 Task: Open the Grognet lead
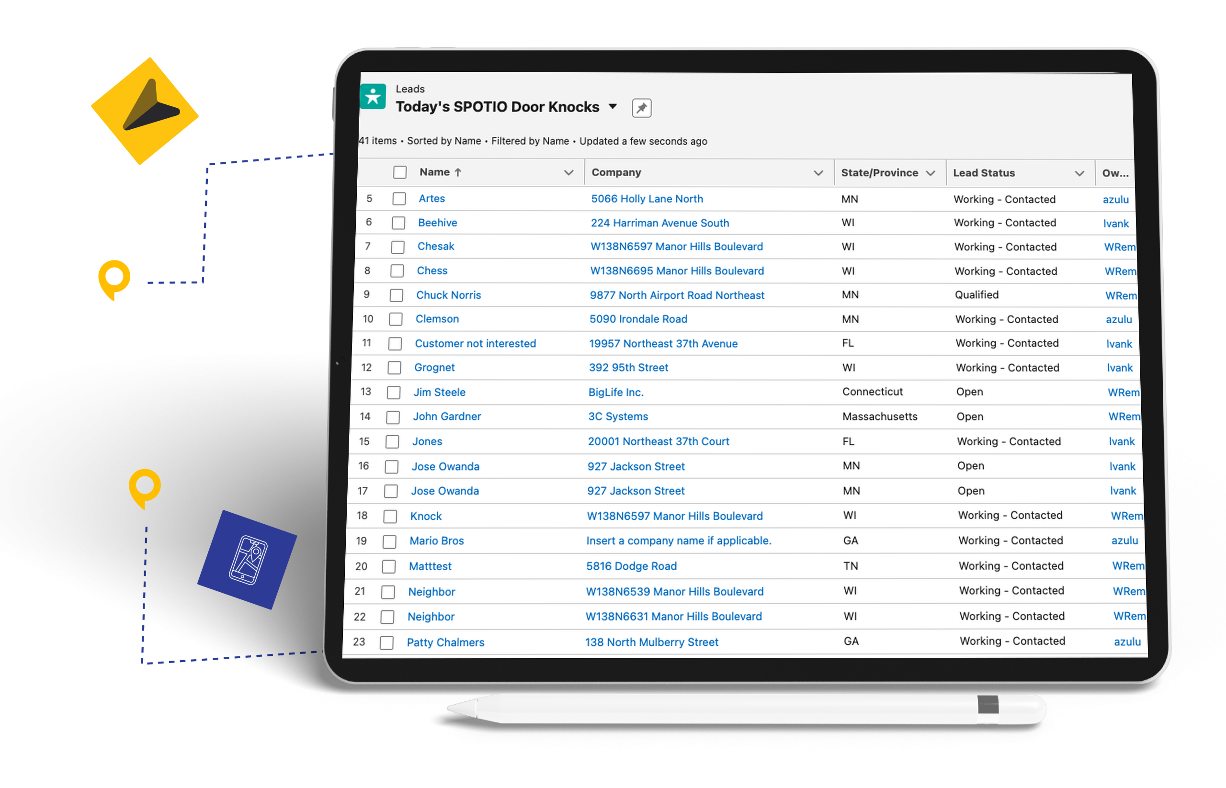pos(434,368)
